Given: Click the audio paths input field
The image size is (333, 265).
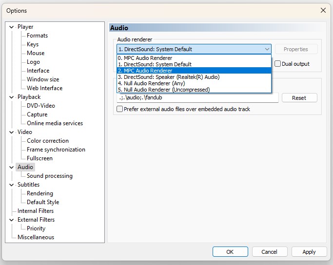Looking at the screenshot, I should point(197,97).
